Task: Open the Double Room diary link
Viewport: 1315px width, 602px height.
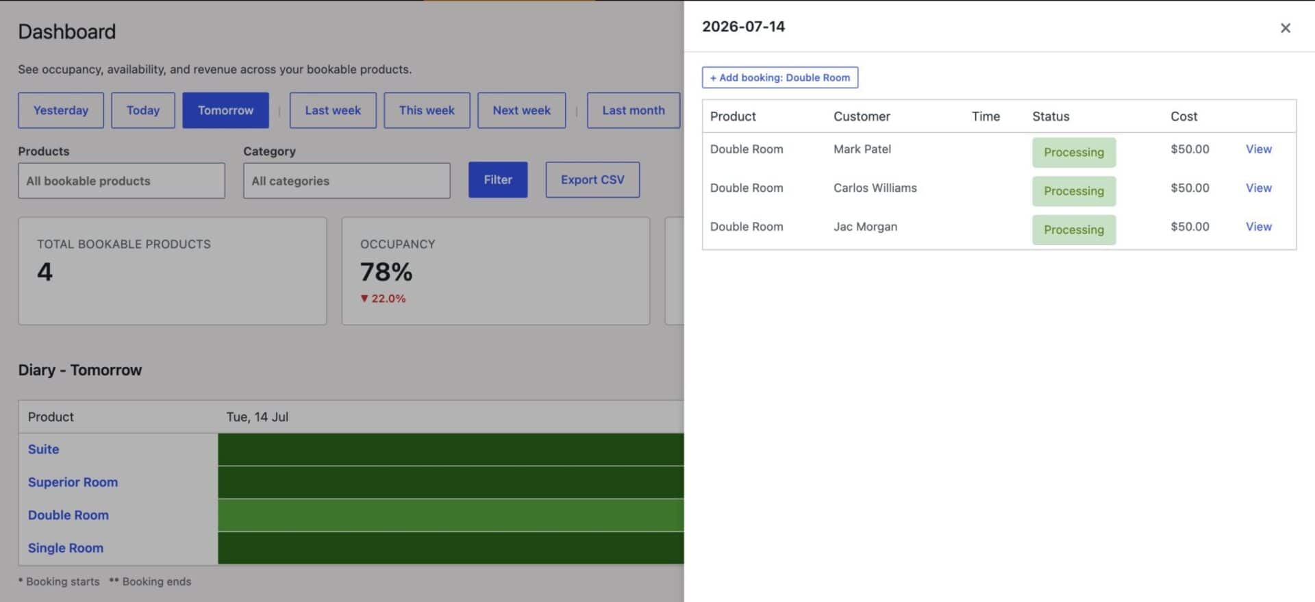Action: click(68, 515)
